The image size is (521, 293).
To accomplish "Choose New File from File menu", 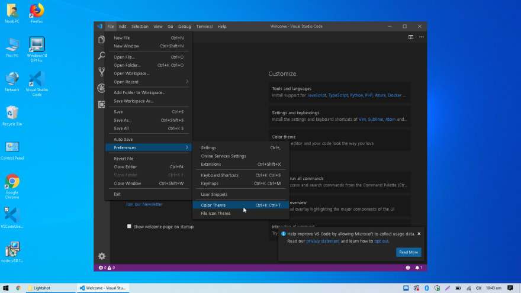I will (149, 38).
